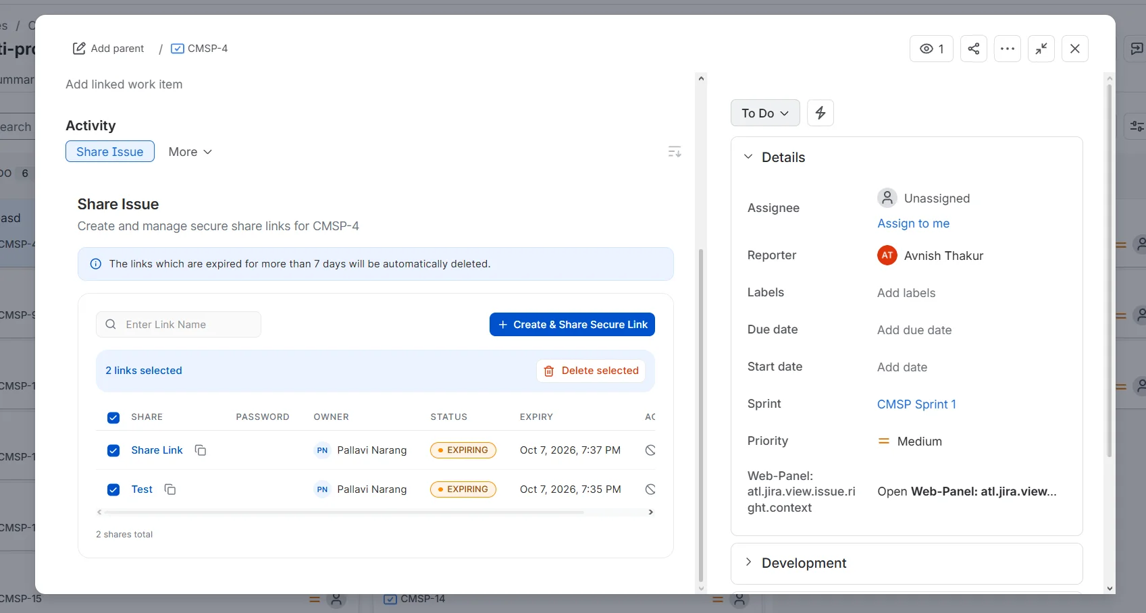Click the right arrow of table scrollbar

pyautogui.click(x=651, y=512)
